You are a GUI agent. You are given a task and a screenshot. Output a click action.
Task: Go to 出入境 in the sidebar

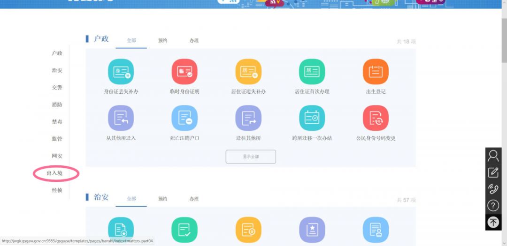tap(54, 173)
